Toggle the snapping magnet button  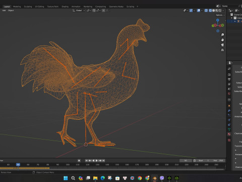[94, 11]
